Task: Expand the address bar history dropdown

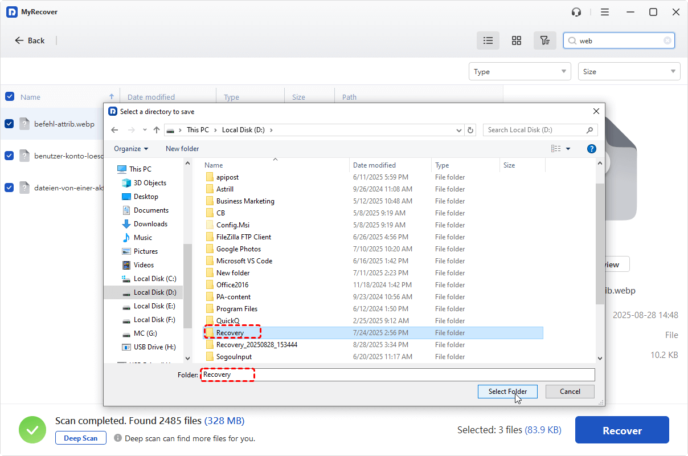Action: pyautogui.click(x=459, y=130)
